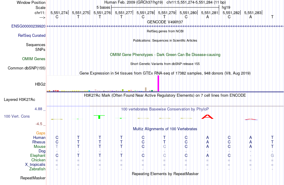Click the Sequences track label

(36, 45)
